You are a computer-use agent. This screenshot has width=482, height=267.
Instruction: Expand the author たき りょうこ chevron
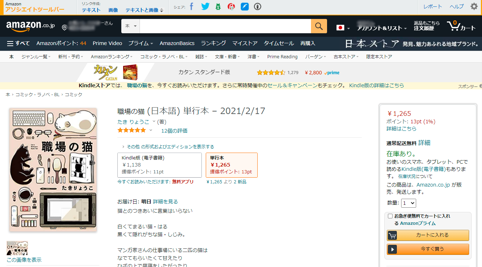click(x=154, y=122)
